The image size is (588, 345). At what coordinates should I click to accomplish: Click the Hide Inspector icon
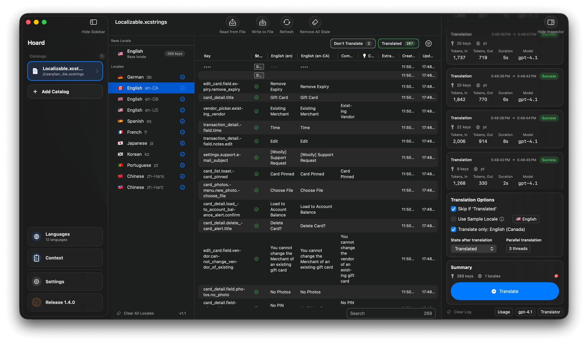[x=550, y=22]
